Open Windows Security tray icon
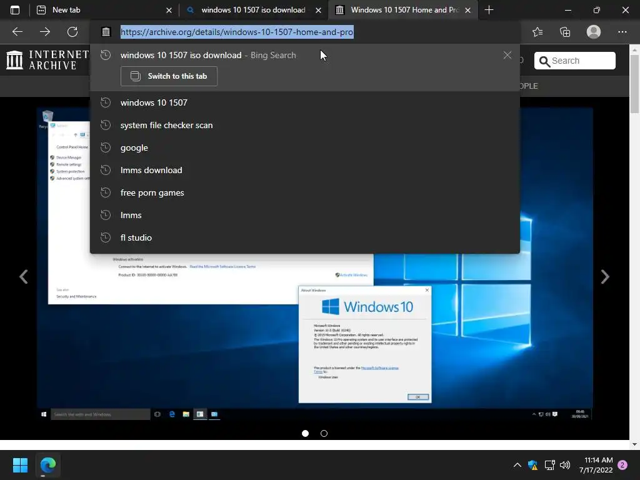Viewport: 640px width, 480px height. [x=532, y=465]
